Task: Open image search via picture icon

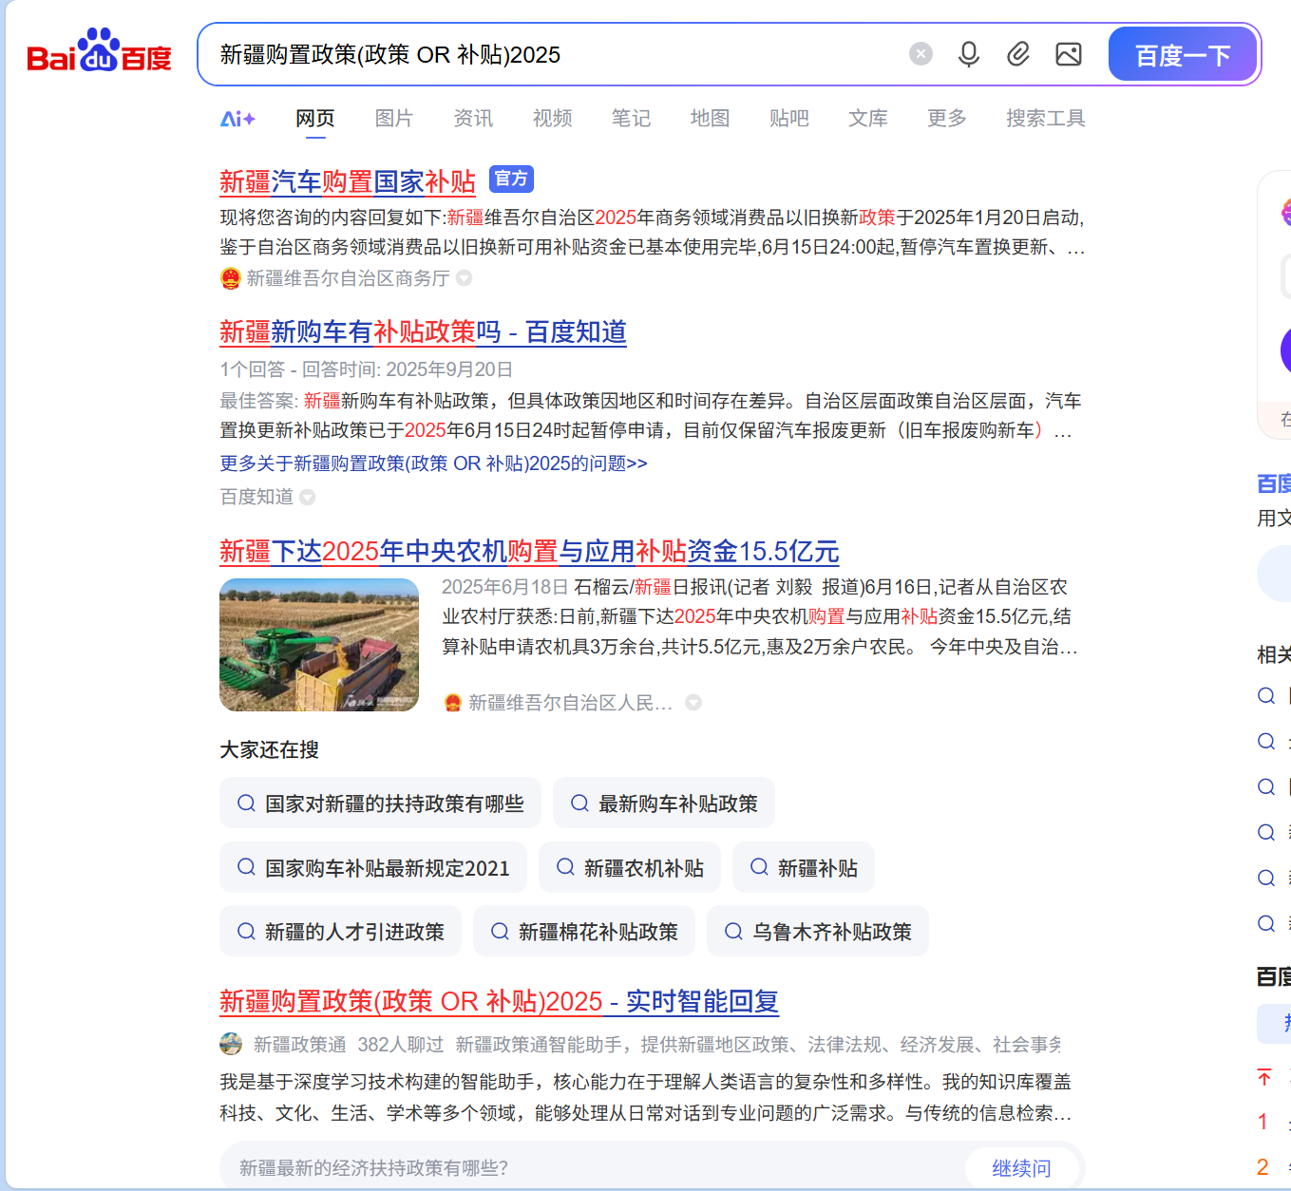Action: [x=1069, y=54]
